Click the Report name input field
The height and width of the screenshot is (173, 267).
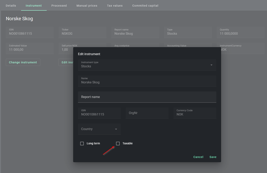[x=147, y=97]
